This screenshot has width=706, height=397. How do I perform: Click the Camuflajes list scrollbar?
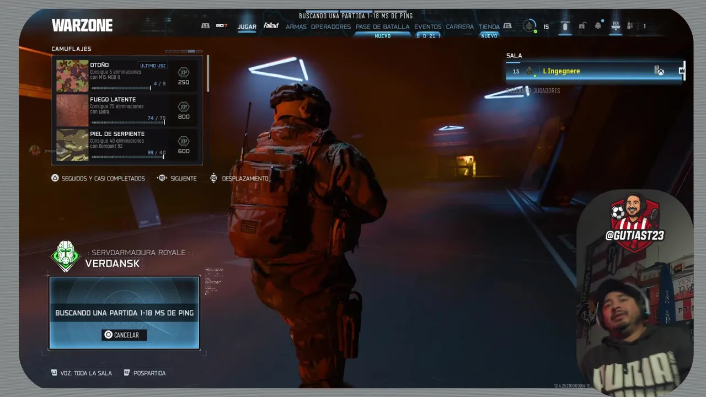[x=207, y=73]
